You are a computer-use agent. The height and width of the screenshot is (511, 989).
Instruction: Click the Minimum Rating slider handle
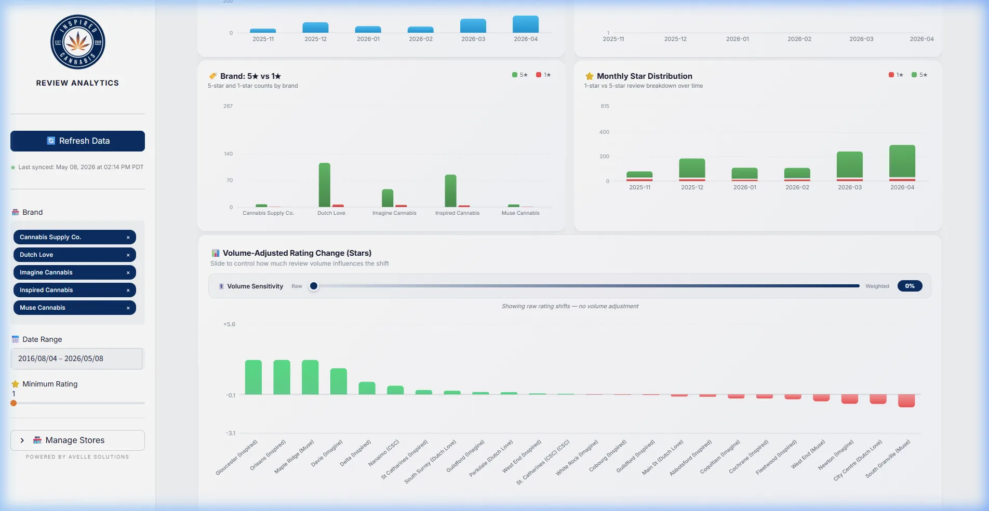[14, 403]
